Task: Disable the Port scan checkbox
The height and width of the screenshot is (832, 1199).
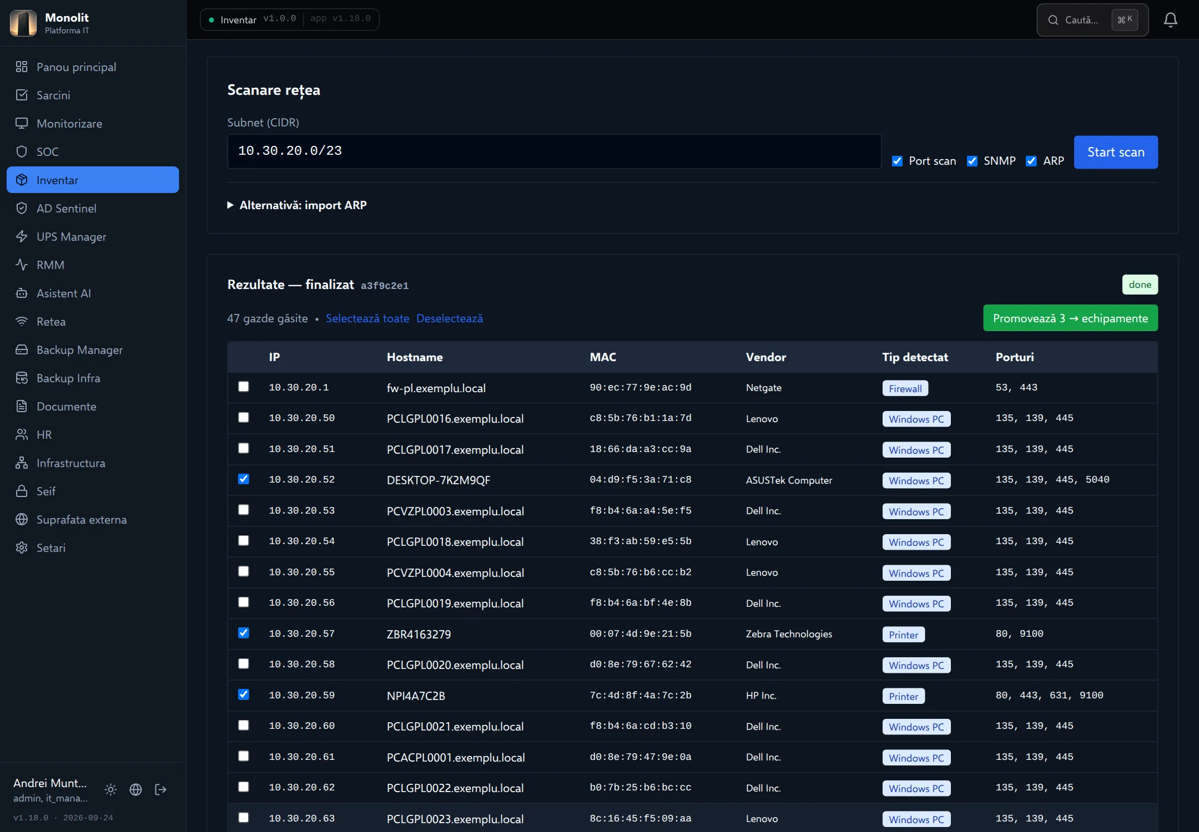Action: point(897,161)
